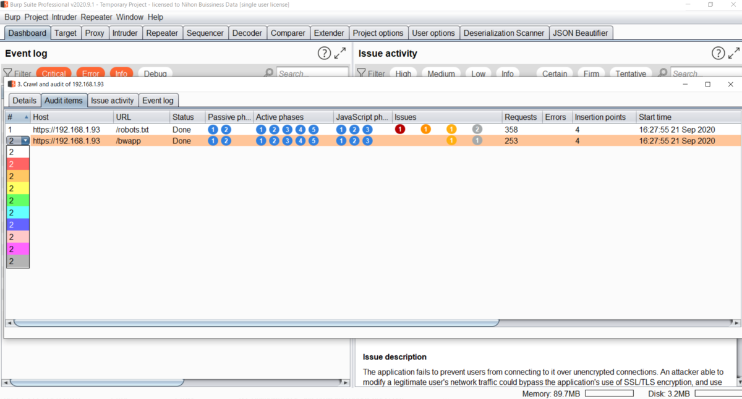Open Event log help question icon
Screen dimensions: 742x399
(324, 53)
